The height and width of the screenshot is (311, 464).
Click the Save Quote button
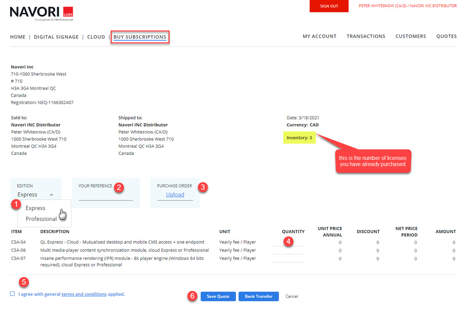point(218,296)
